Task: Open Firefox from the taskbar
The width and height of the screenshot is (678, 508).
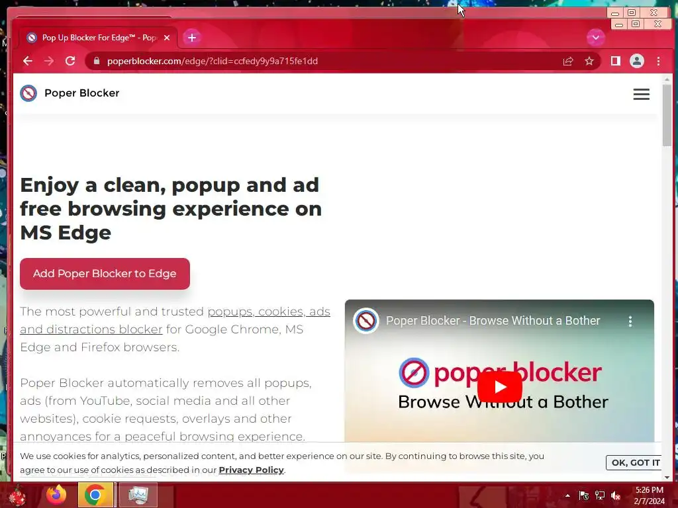Action: (57, 495)
